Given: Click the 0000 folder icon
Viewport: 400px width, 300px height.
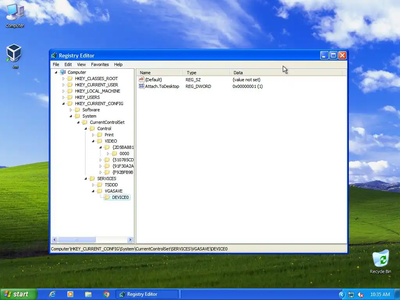Looking at the screenshot, I should [114, 153].
